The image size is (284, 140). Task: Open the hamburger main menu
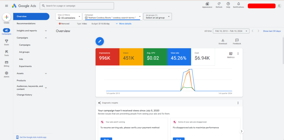(x=7, y=6)
